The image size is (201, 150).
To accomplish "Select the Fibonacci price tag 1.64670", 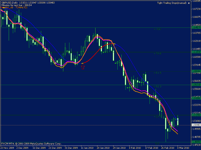I will [x=196, y=28].
